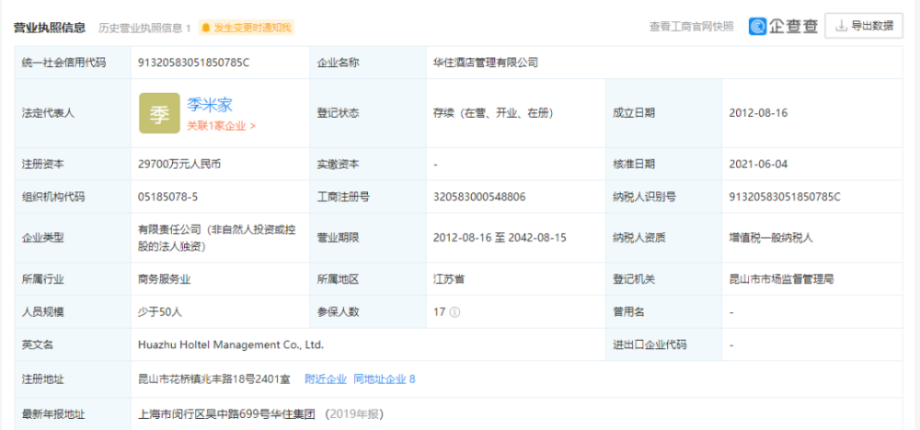Viewport: 920px width, 430px height.
Task: Click the 进出口企业代码 label cell
Action: [663, 345]
